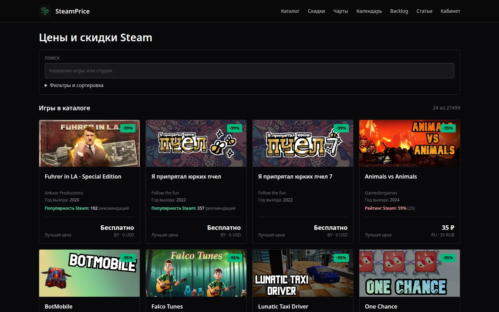Go to the Скидки page
The width and height of the screenshot is (499, 312).
(x=316, y=11)
